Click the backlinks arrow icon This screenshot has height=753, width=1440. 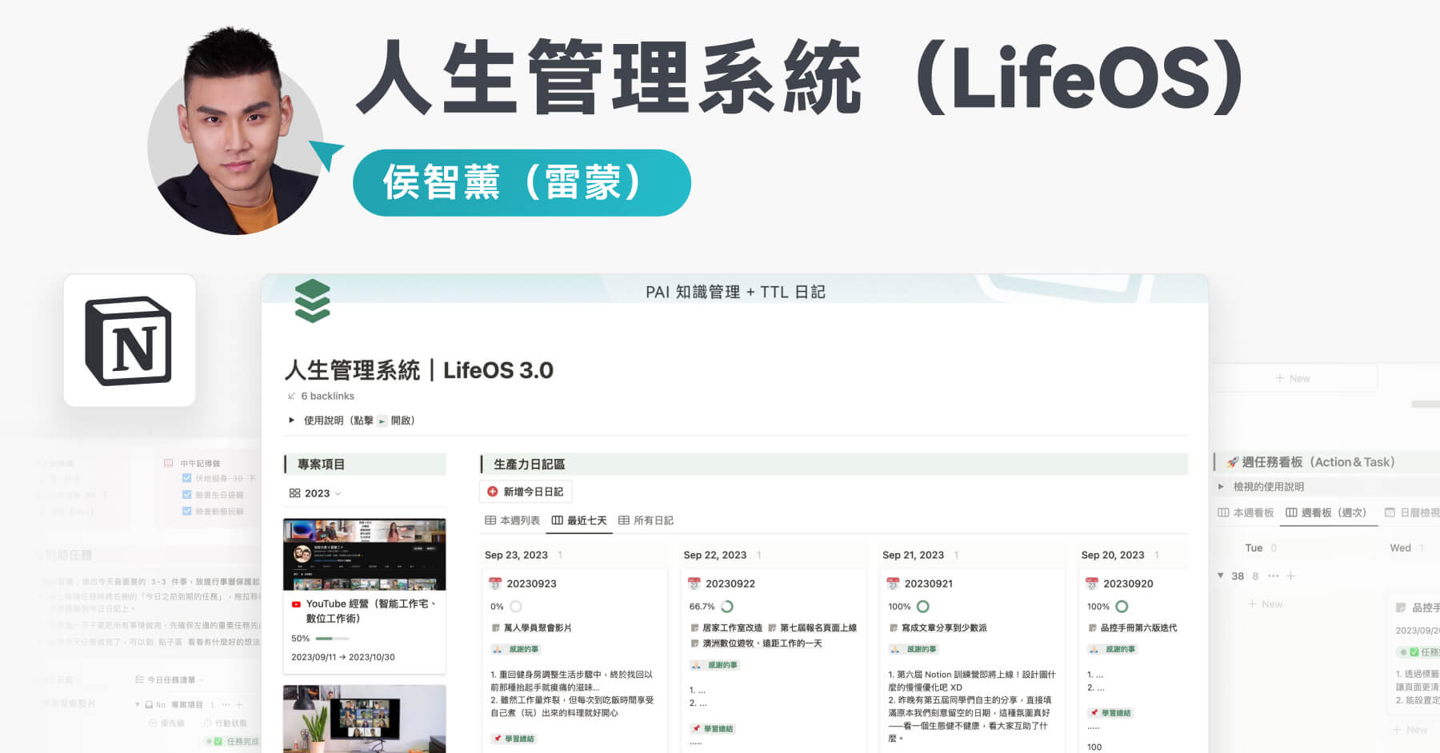coord(292,396)
